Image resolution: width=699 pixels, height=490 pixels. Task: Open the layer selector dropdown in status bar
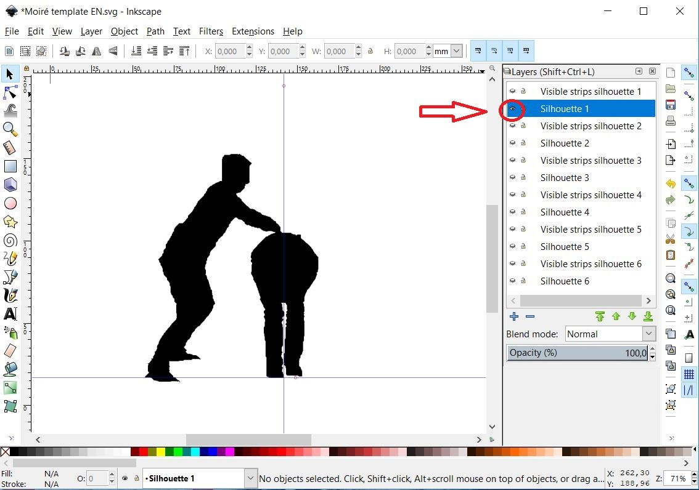point(250,478)
